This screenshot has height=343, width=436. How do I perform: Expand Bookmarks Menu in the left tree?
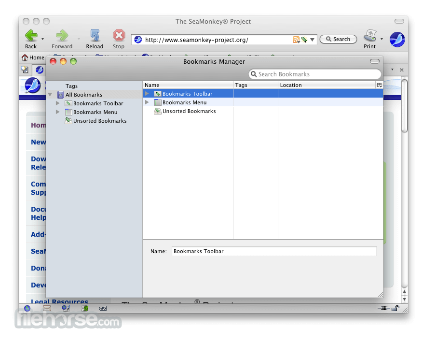[57, 112]
